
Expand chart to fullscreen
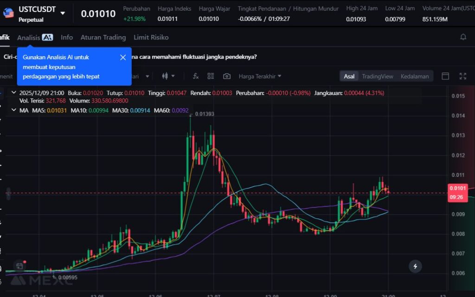pos(462,76)
